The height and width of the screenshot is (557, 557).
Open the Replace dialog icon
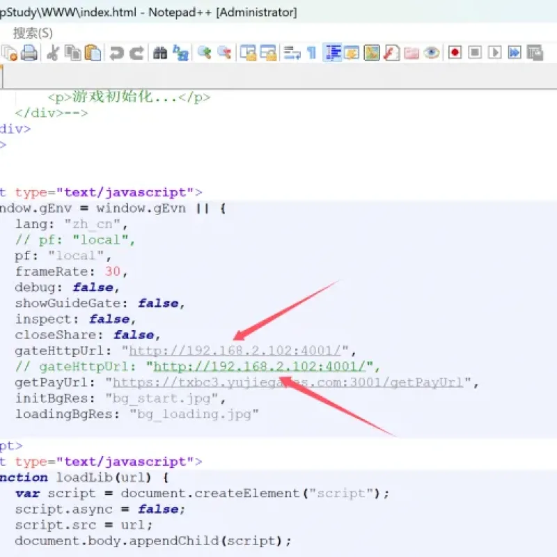click(x=180, y=53)
